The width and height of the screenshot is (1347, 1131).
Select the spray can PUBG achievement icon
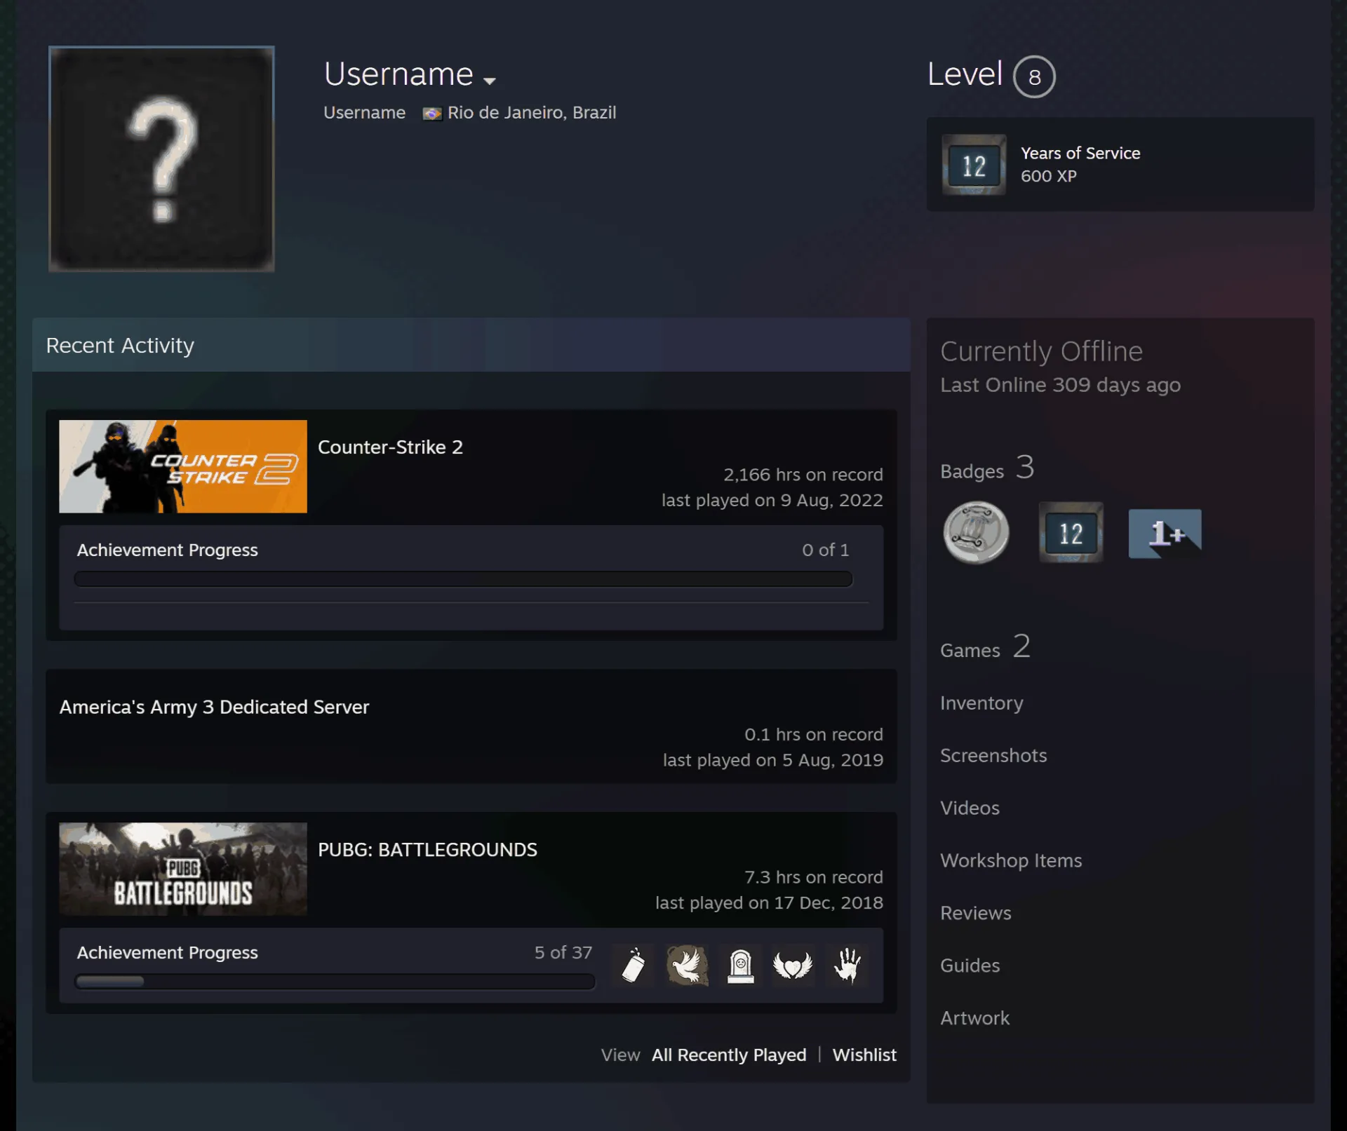pyautogui.click(x=633, y=966)
